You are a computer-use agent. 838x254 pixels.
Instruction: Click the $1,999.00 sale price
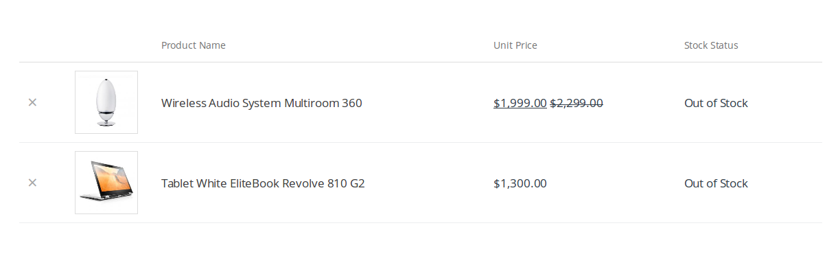[520, 103]
